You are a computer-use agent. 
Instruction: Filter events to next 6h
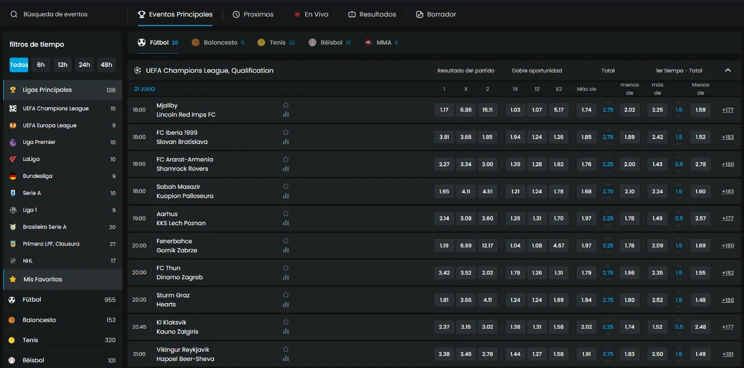point(41,65)
